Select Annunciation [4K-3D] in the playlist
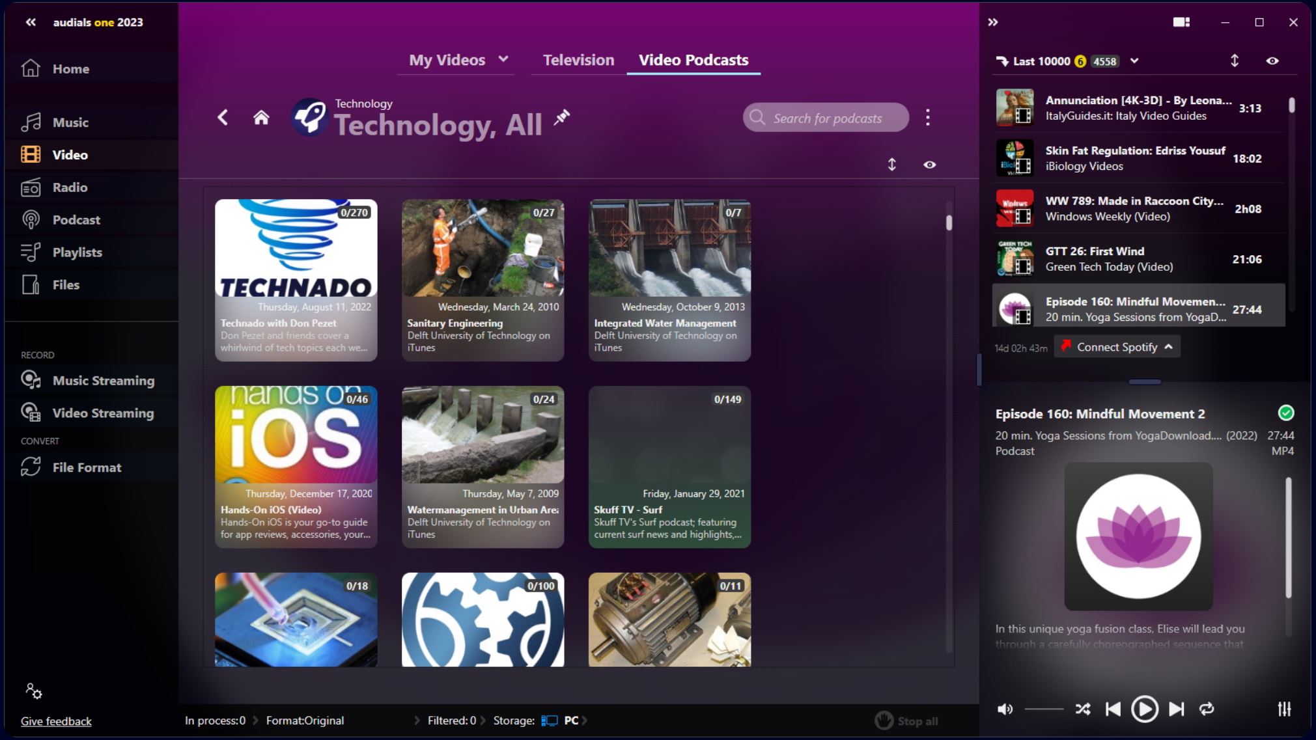Image resolution: width=1316 pixels, height=740 pixels. point(1138,108)
